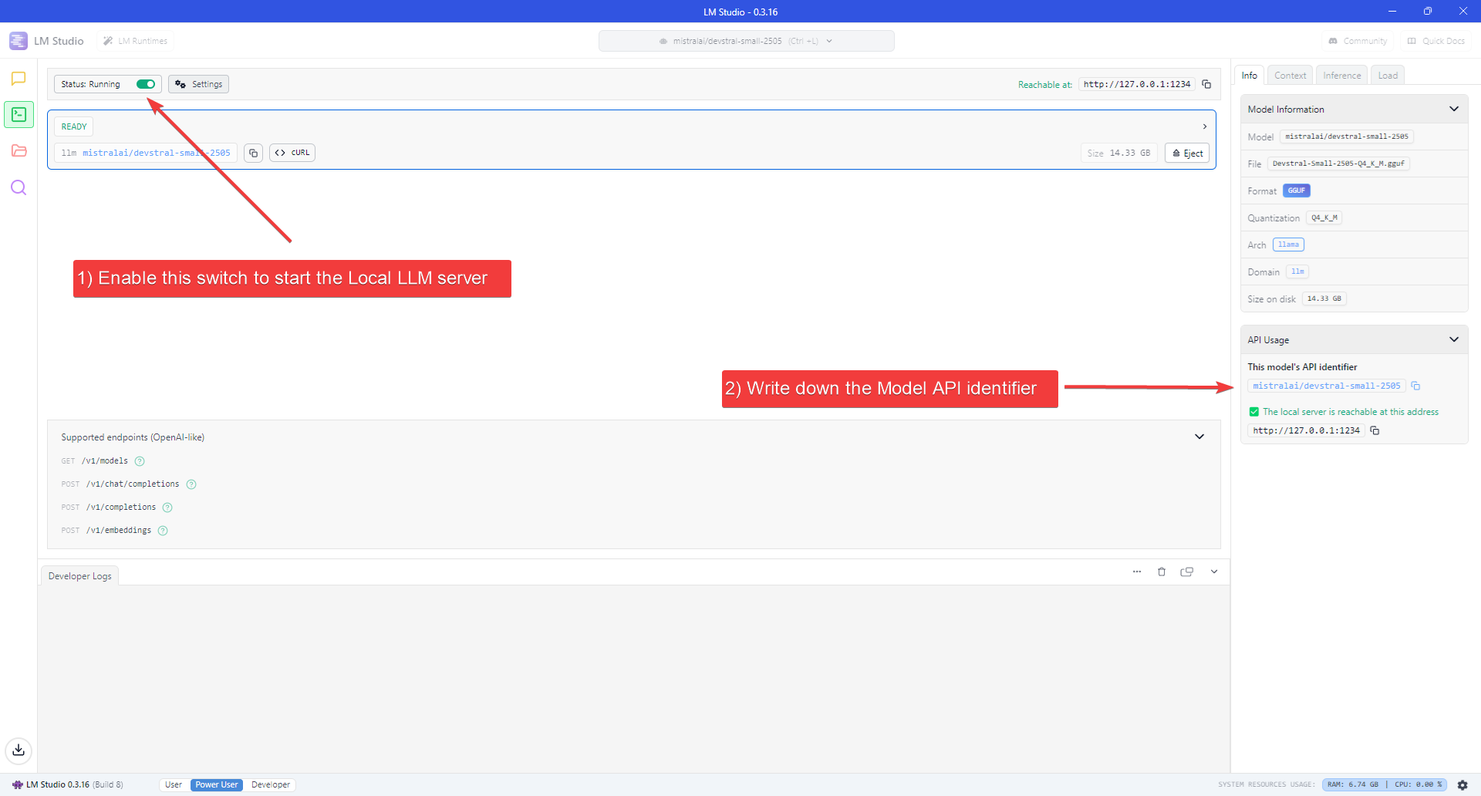Open LM Runtimes
Viewport: 1481px width, 796px height.
(136, 41)
